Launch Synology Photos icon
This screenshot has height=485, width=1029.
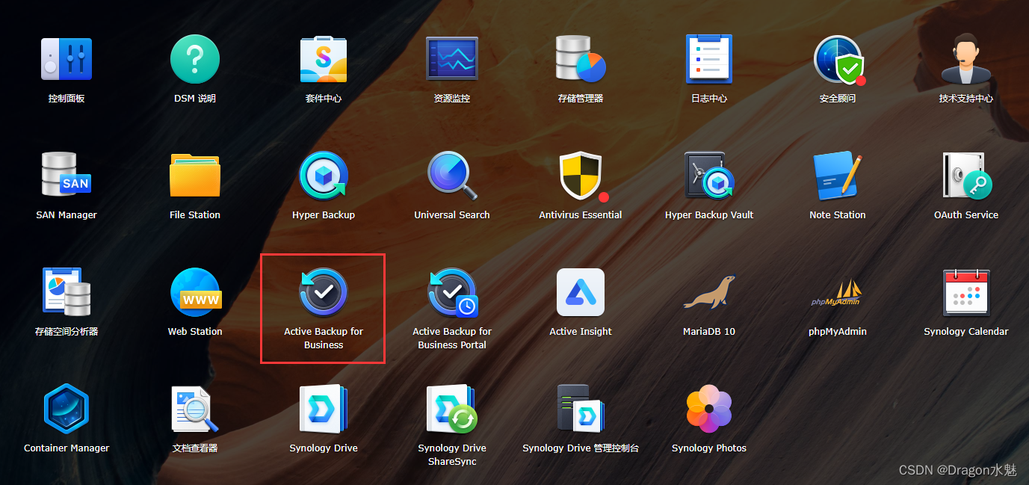pos(709,409)
